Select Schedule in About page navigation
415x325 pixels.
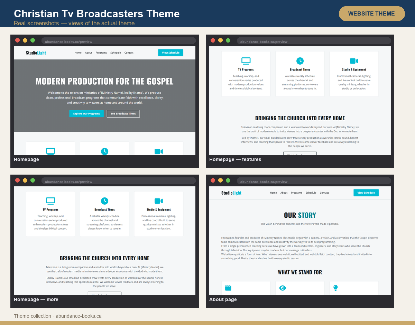pyautogui.click(x=311, y=193)
